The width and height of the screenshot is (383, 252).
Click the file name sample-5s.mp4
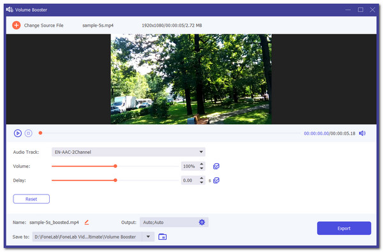tap(98, 26)
